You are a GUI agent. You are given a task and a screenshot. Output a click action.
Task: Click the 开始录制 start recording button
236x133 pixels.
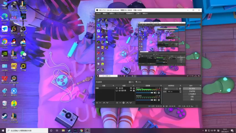point(192,91)
